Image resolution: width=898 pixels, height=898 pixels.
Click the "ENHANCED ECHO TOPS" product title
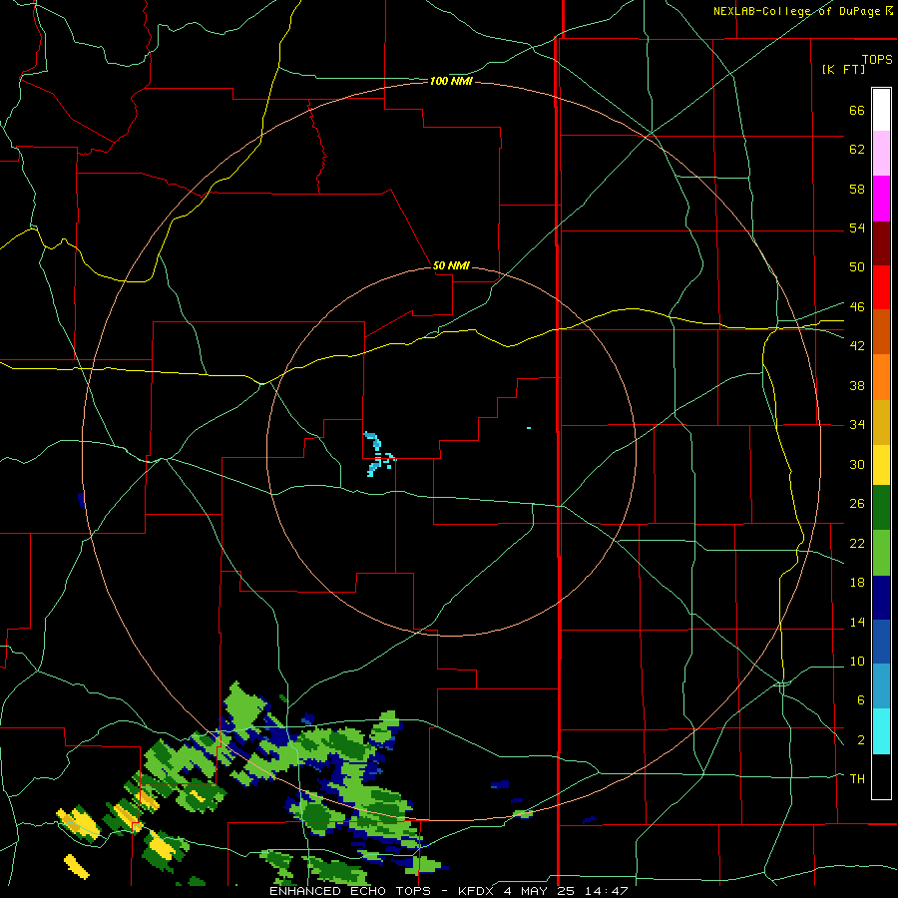pos(350,891)
